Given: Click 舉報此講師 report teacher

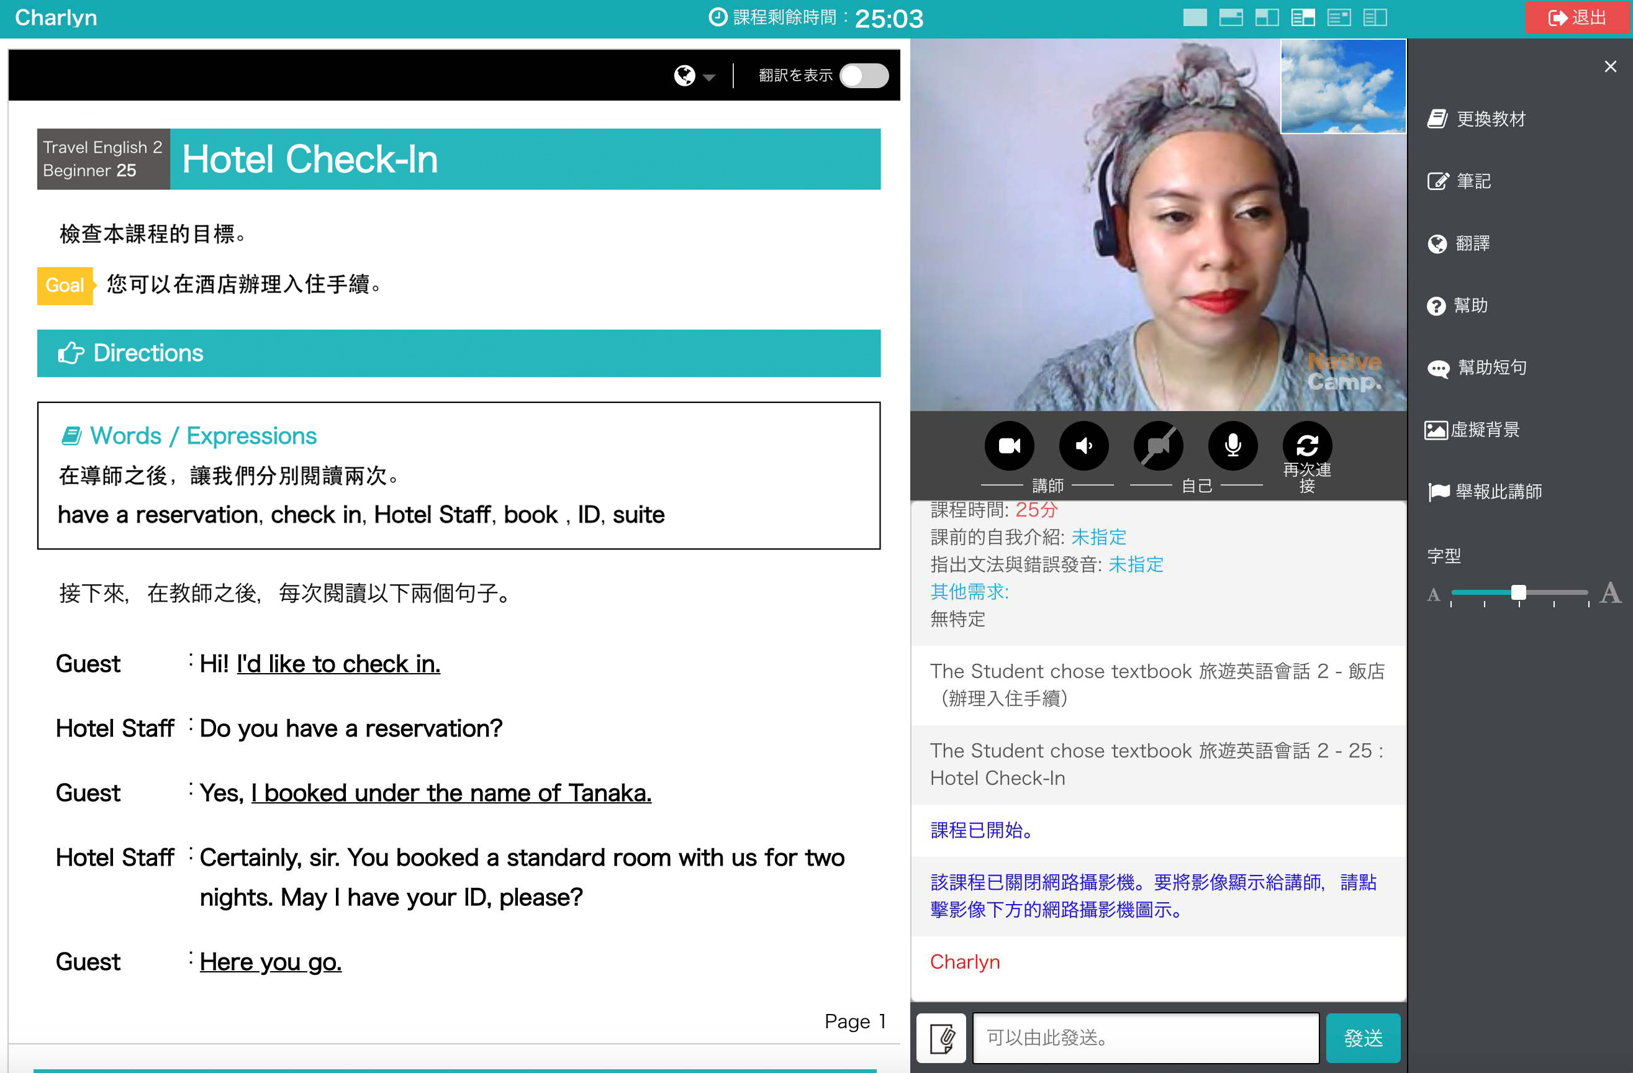Looking at the screenshot, I should 1485,492.
